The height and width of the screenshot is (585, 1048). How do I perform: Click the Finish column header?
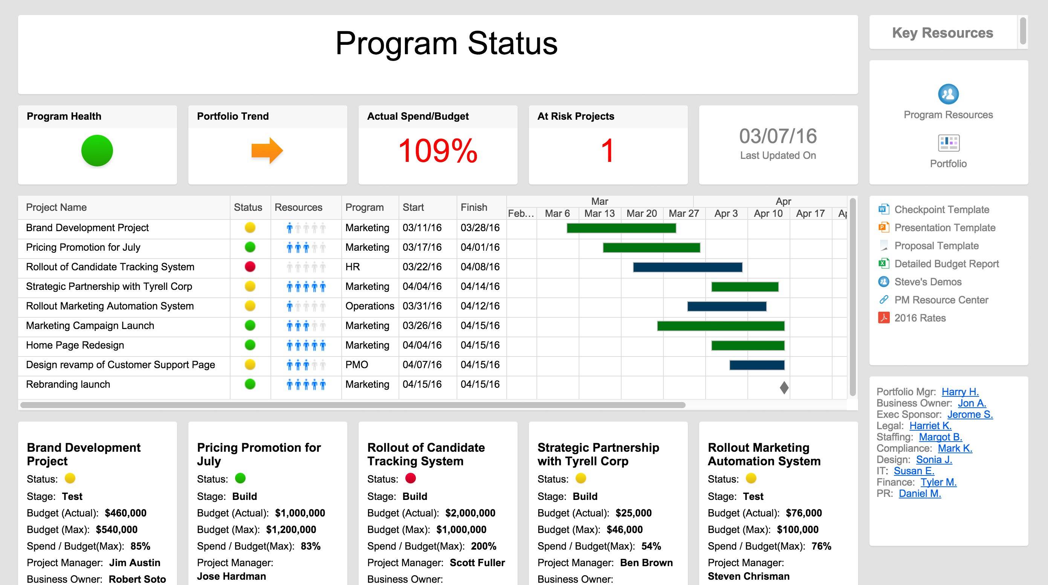click(x=474, y=207)
